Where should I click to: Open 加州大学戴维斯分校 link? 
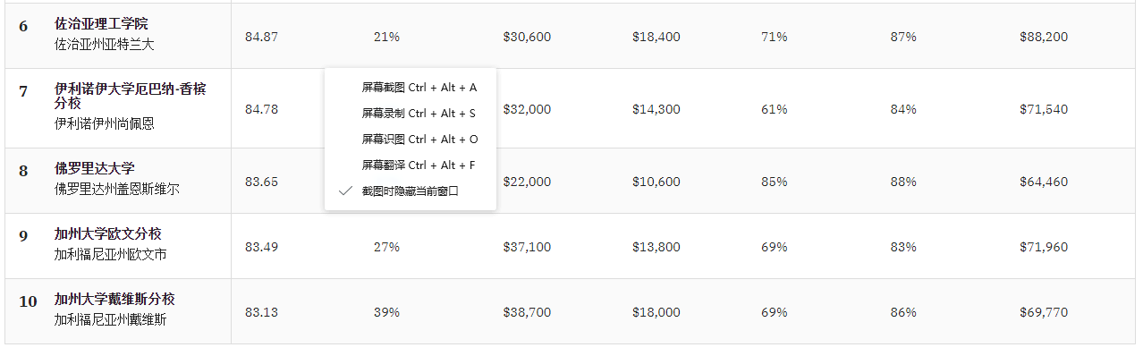coord(114,299)
